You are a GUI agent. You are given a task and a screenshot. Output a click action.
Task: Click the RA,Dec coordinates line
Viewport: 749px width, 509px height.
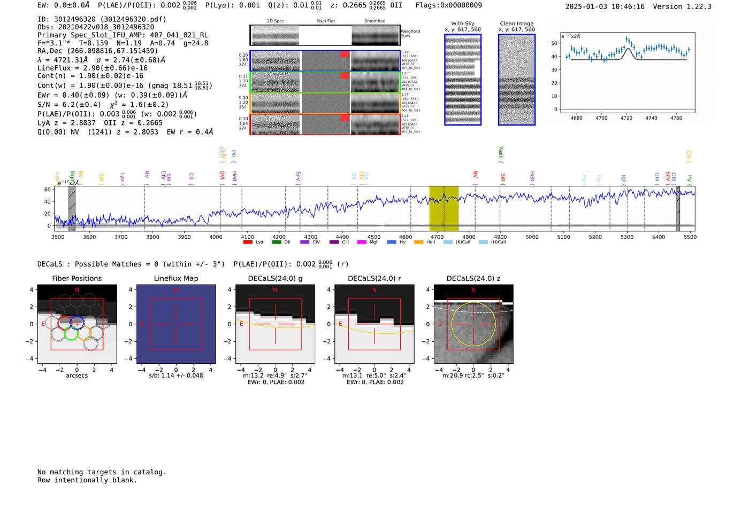(x=97, y=51)
